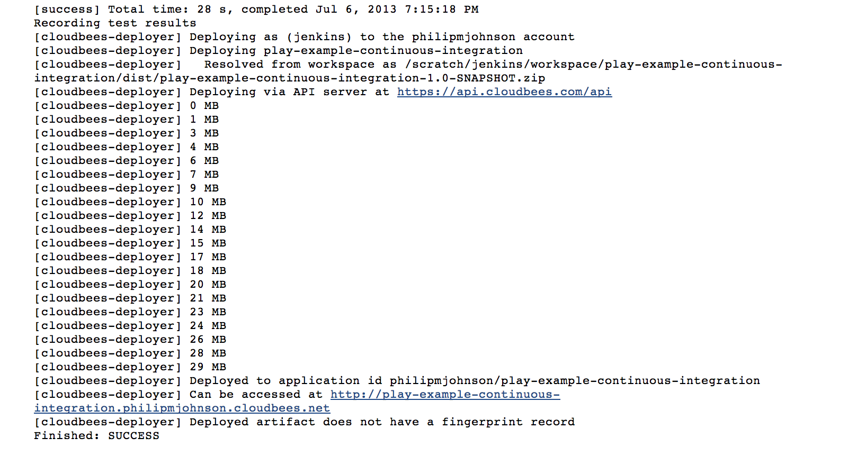Click the 'Deploying as (jenkins)' log line
The image size is (857, 456).
coord(304,37)
